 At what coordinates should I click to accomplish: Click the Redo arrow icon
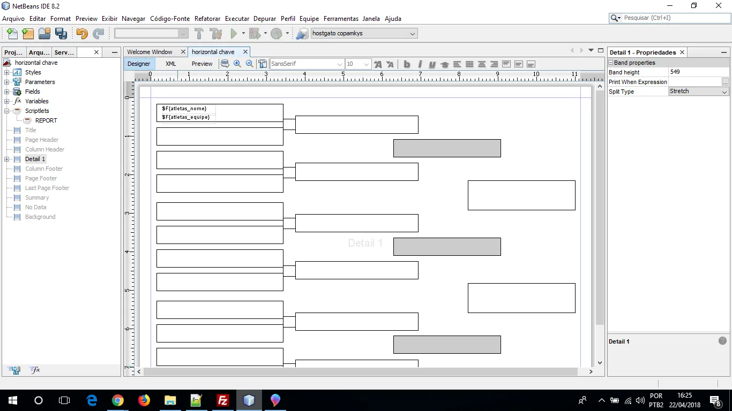99,33
